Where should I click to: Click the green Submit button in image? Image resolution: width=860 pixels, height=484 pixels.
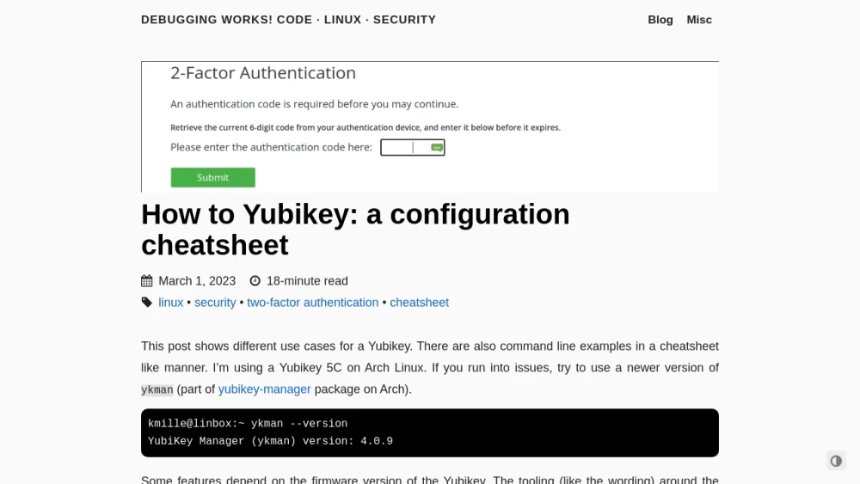[x=212, y=178]
